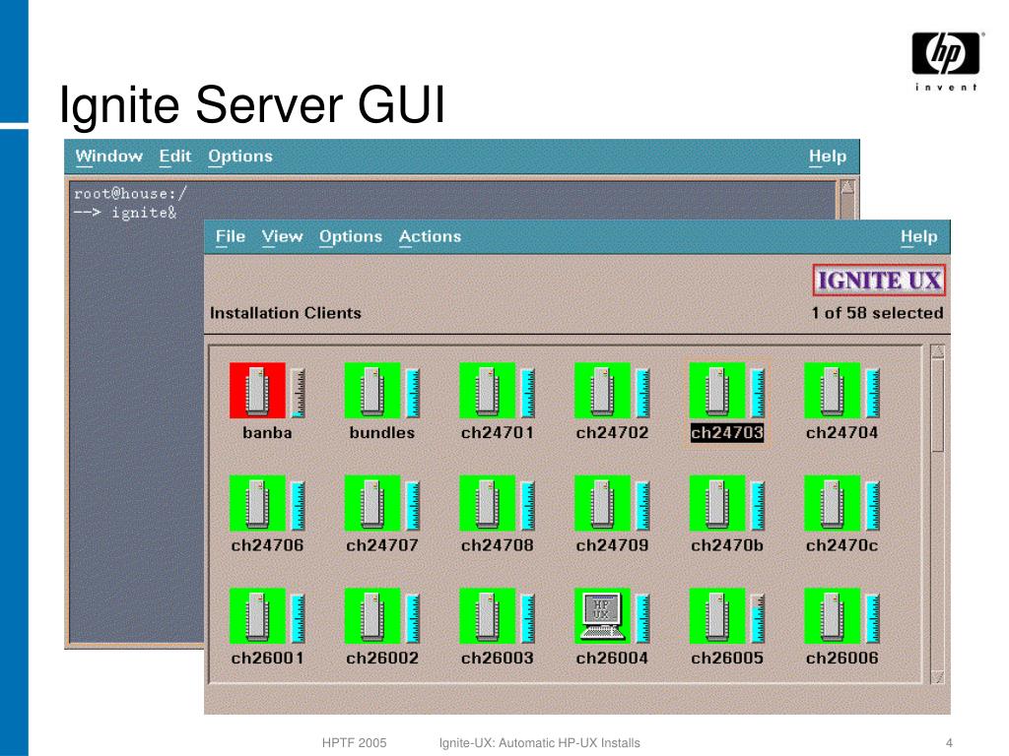Screen dimensions: 1009x756
Task: Pick the ch26005 client icon
Action: 717,615
